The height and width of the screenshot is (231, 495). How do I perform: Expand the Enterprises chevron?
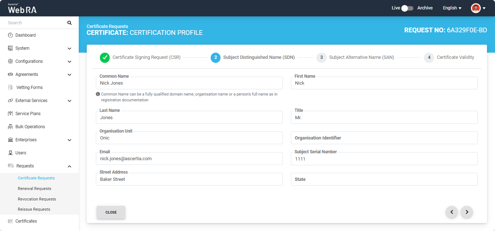(x=70, y=140)
